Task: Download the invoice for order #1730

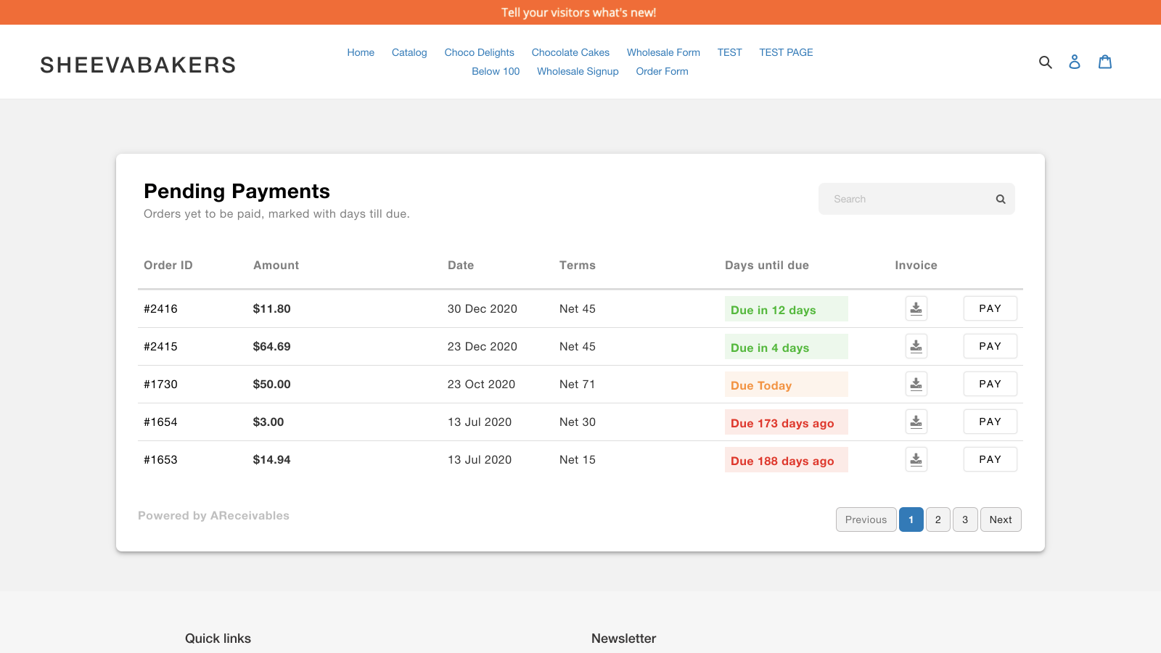Action: (916, 383)
